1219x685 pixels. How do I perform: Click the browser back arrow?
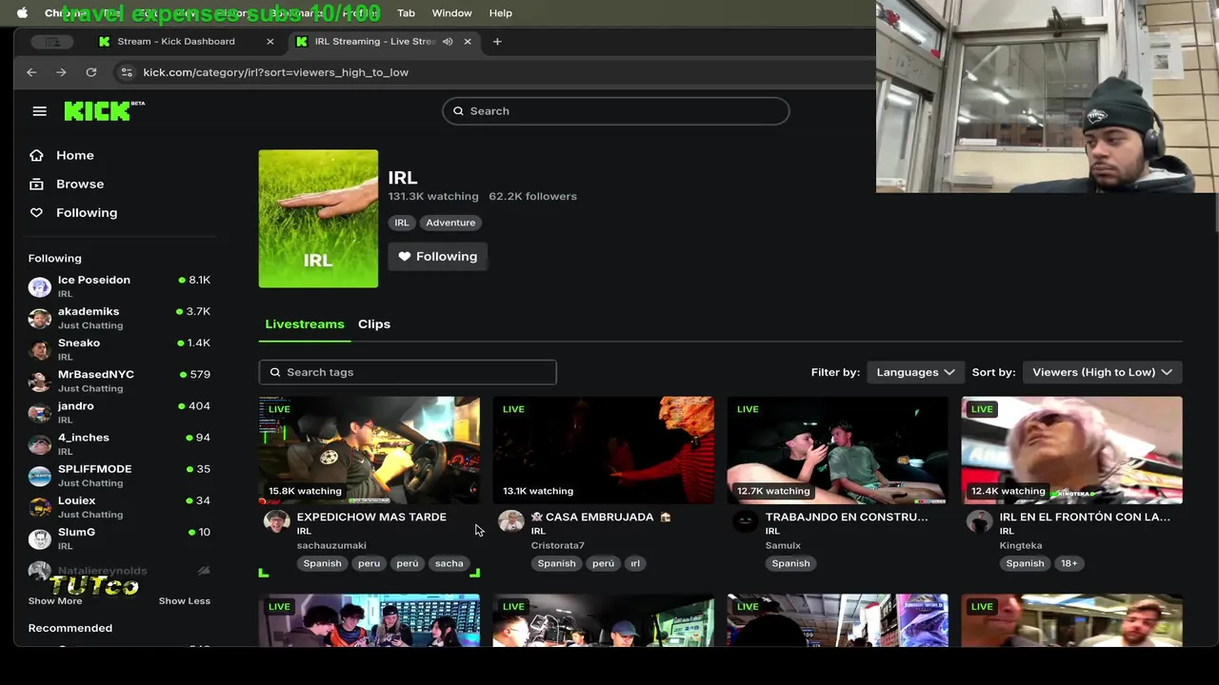31,72
